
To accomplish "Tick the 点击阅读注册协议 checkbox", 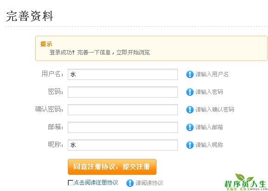I will point(71,183).
